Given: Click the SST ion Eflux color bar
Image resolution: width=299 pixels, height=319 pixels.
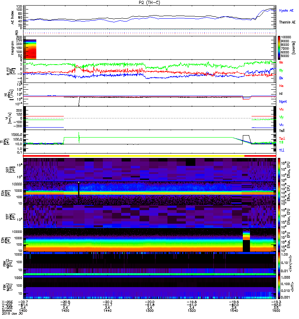Looking at the screenshot, I should pos(279,170).
